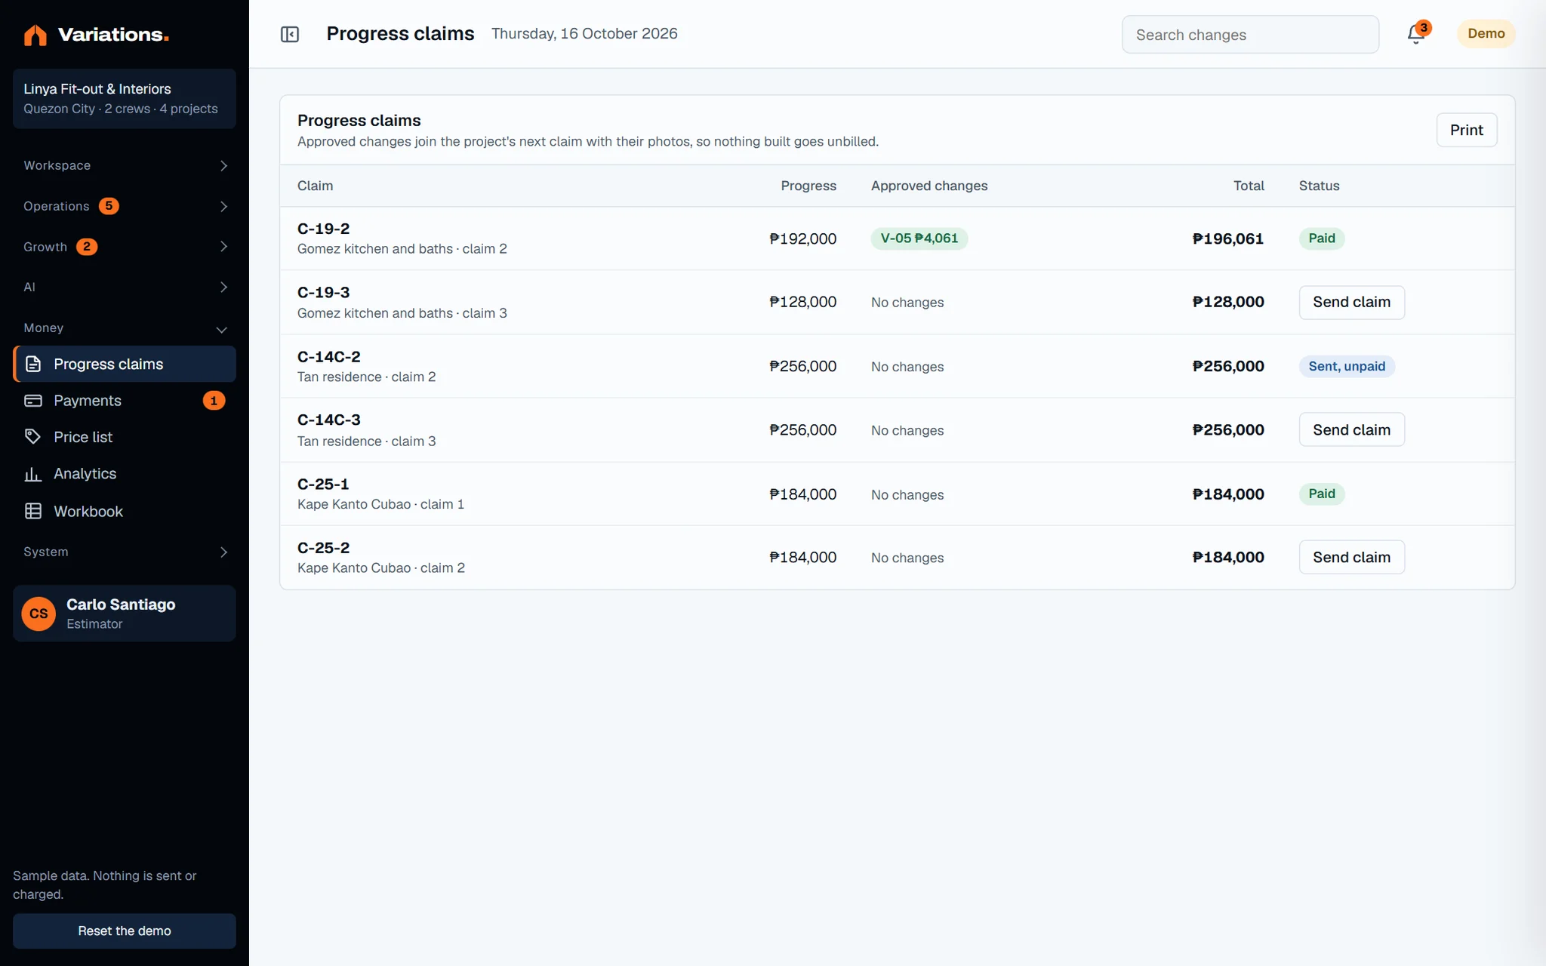Focus the Search changes field
Image resolution: width=1546 pixels, height=966 pixels.
point(1250,35)
